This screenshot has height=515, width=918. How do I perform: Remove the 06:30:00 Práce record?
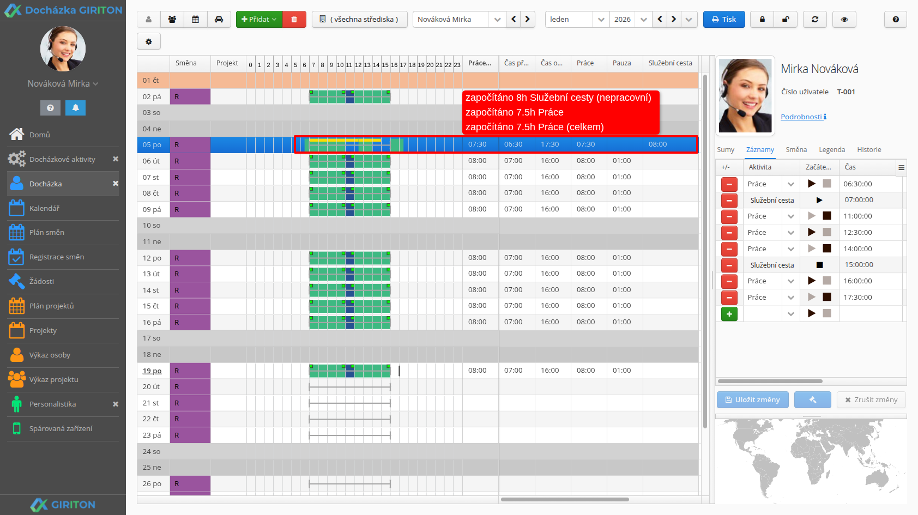pos(729,184)
